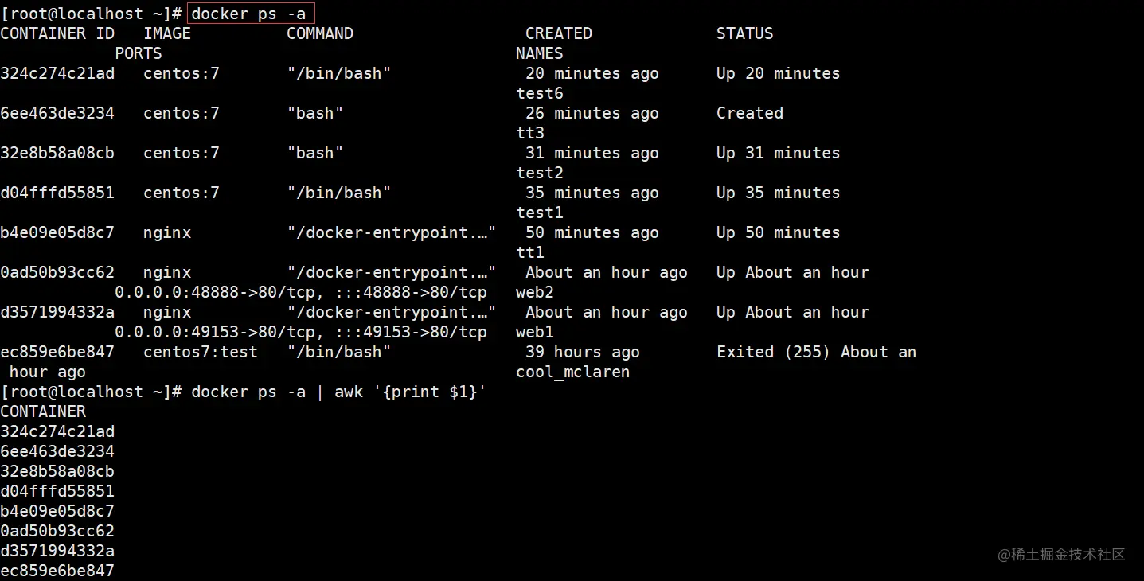Click the "/bin/bash" command in d04fffd55851 row
1144x581 pixels.
[339, 193]
